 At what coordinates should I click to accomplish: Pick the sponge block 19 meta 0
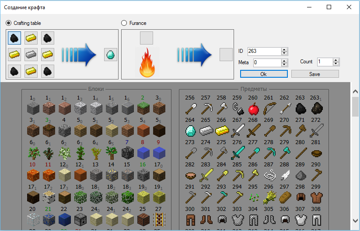pos(143,197)
